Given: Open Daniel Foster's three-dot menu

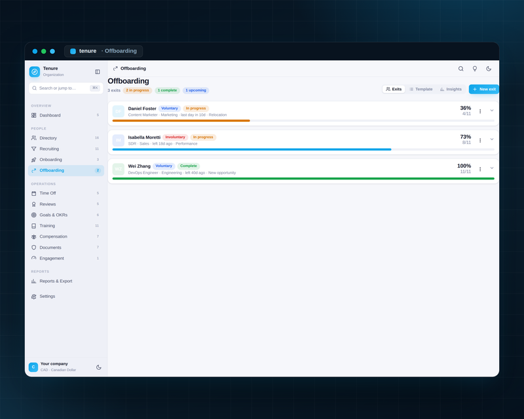Looking at the screenshot, I should point(480,111).
